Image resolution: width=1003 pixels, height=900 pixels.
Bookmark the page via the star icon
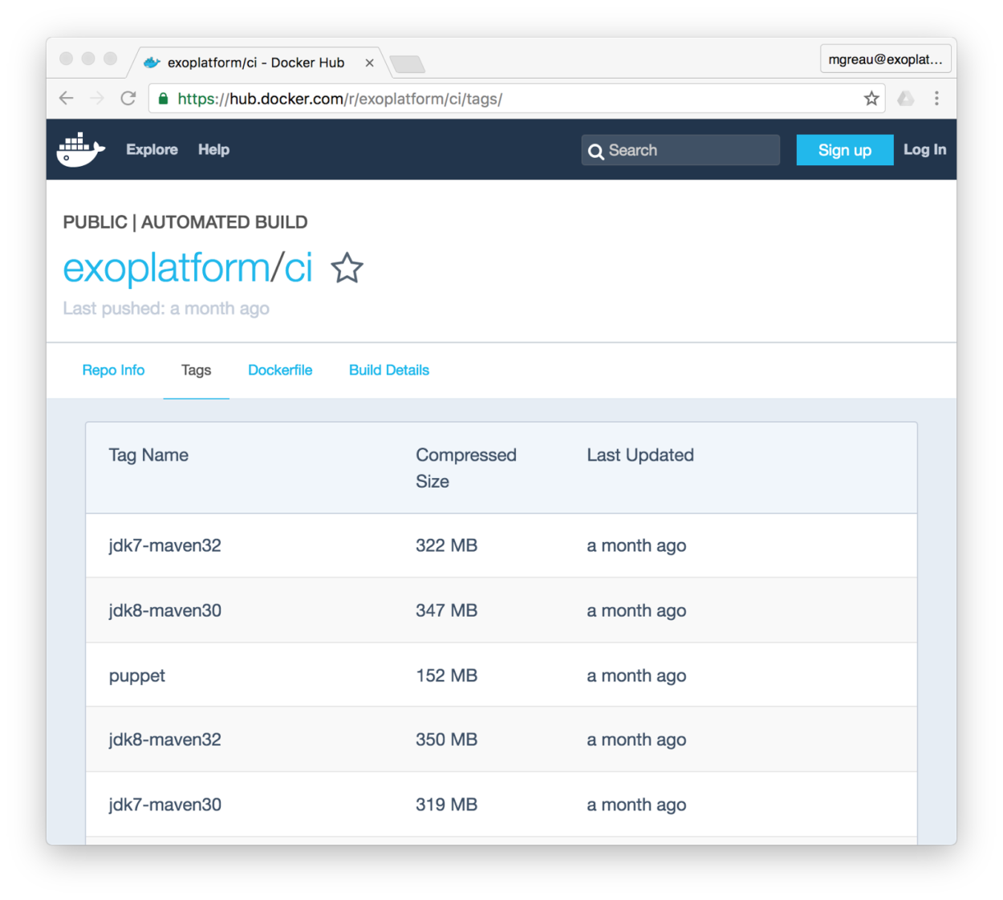871,98
